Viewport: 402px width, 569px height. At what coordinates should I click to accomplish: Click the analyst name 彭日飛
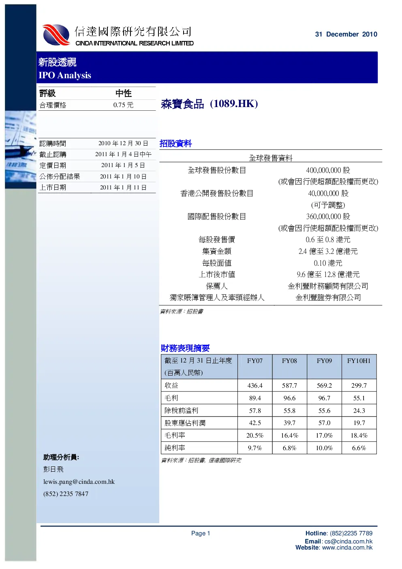pos(53,469)
